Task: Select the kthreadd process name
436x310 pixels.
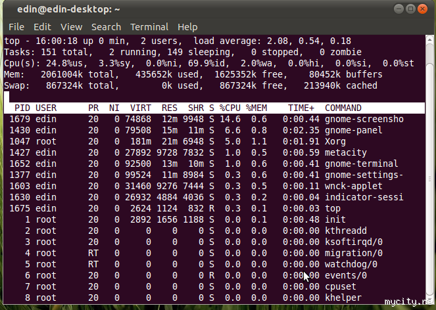Action: [346, 231]
